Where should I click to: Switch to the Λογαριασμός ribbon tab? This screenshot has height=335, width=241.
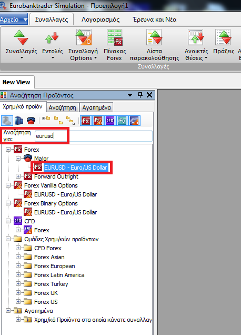101,19
